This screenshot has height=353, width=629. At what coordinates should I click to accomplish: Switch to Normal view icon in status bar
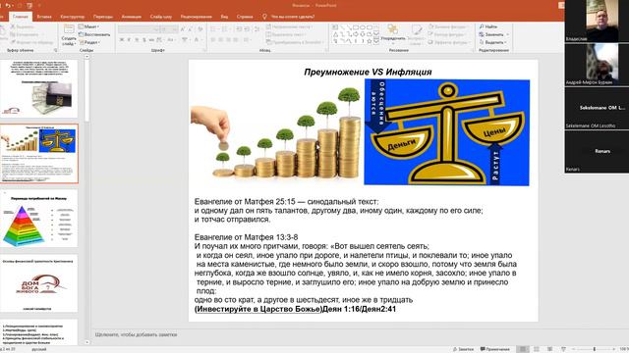tap(523, 349)
